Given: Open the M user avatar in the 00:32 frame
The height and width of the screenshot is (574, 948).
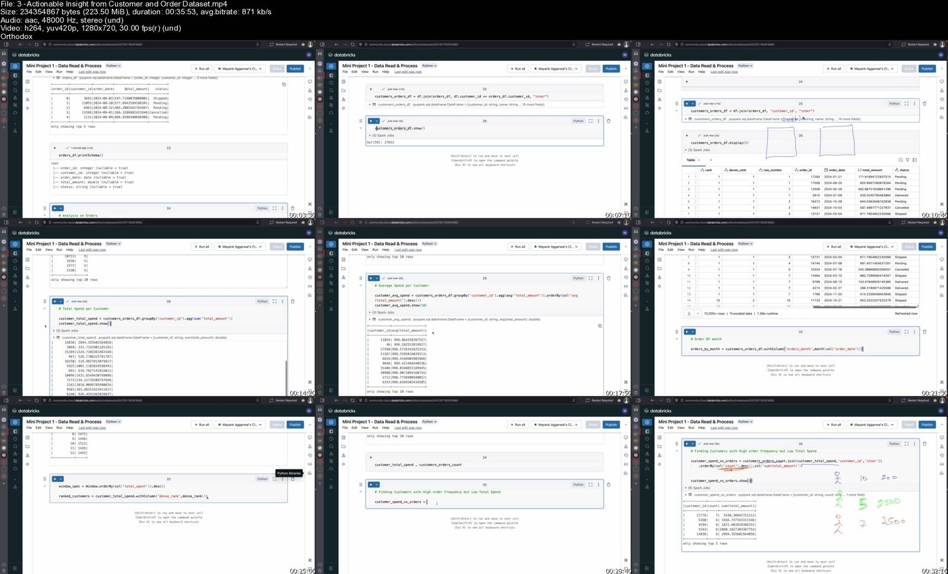Looking at the screenshot, I should (x=941, y=410).
